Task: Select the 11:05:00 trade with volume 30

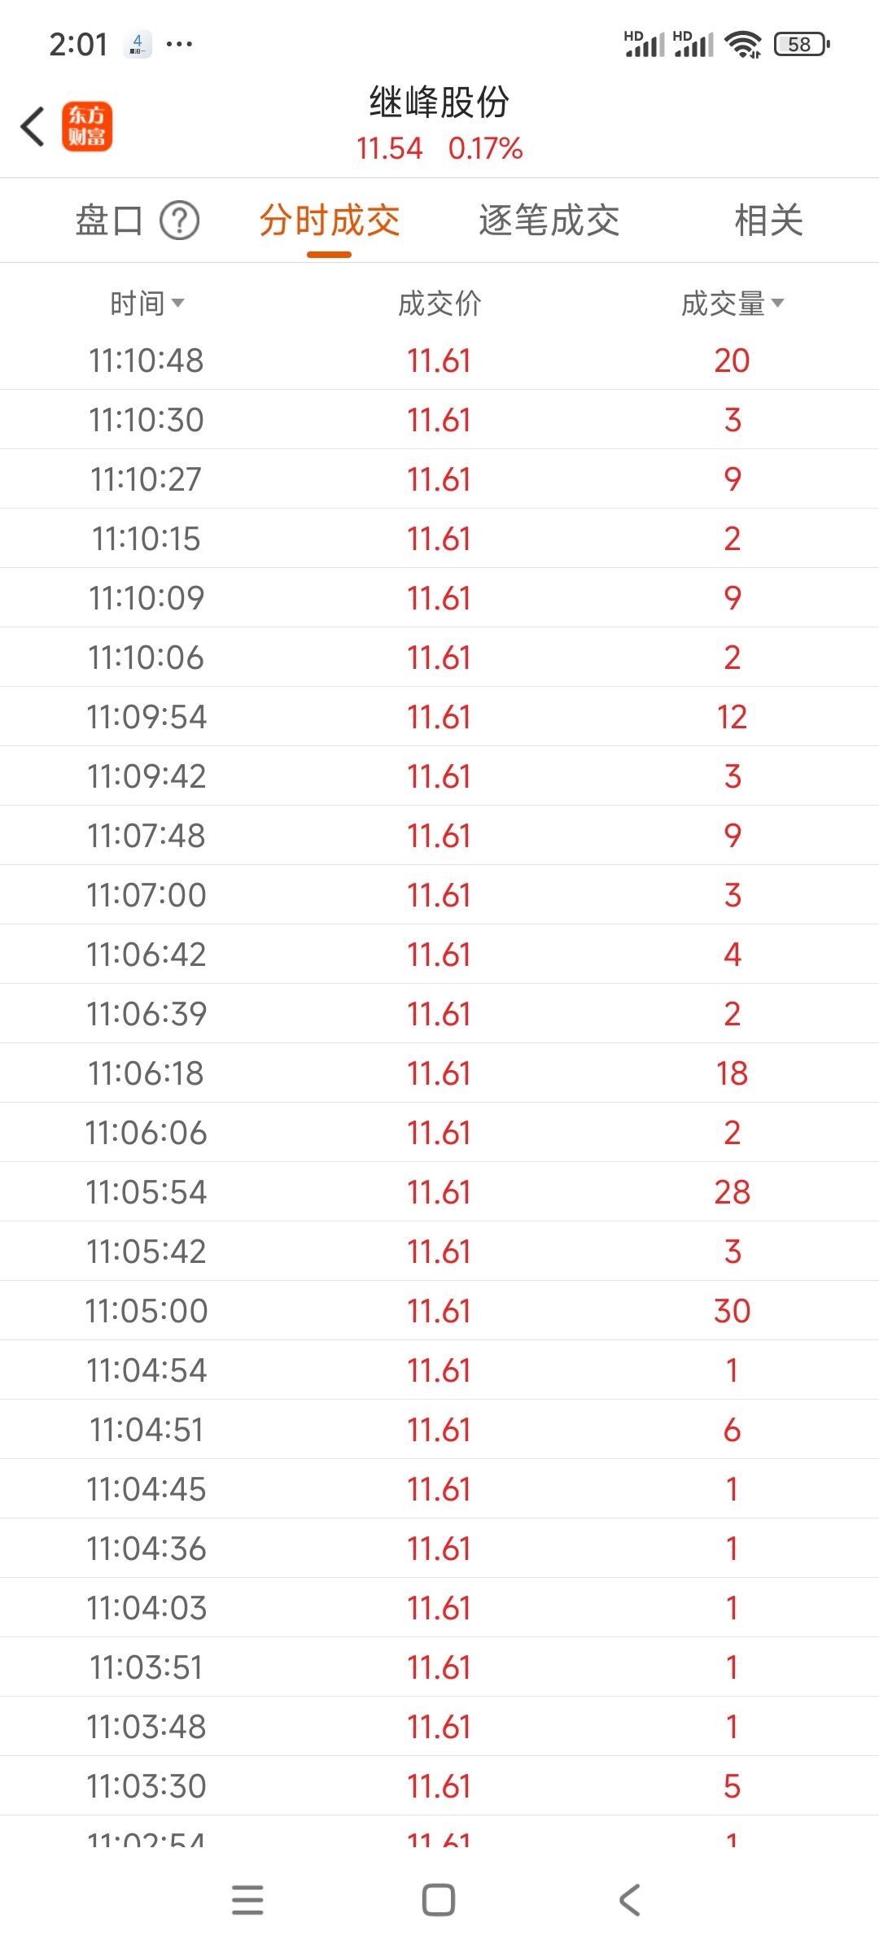Action: 439,1311
